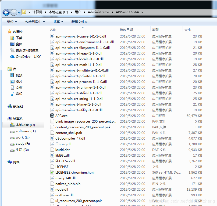This screenshot has height=206, width=217.
Task: Select 本地磁盘 (C:) in navigation pane
Action: pos(25,125)
